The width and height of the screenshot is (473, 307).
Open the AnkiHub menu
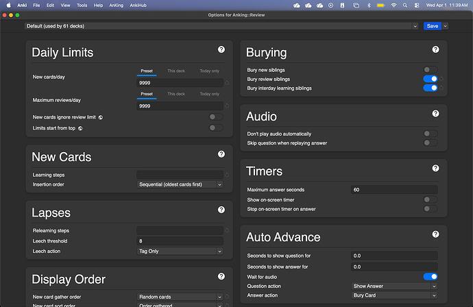click(138, 5)
